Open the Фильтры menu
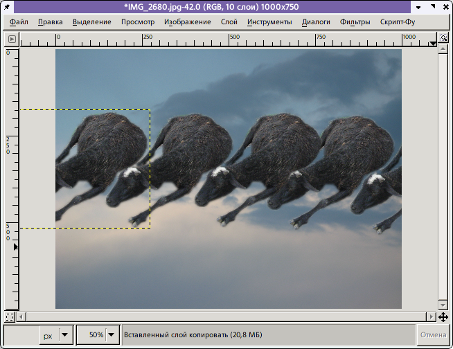This screenshot has width=453, height=349. pos(355,21)
